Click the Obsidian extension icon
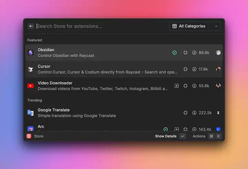The height and width of the screenshot is (169, 248). point(31,52)
